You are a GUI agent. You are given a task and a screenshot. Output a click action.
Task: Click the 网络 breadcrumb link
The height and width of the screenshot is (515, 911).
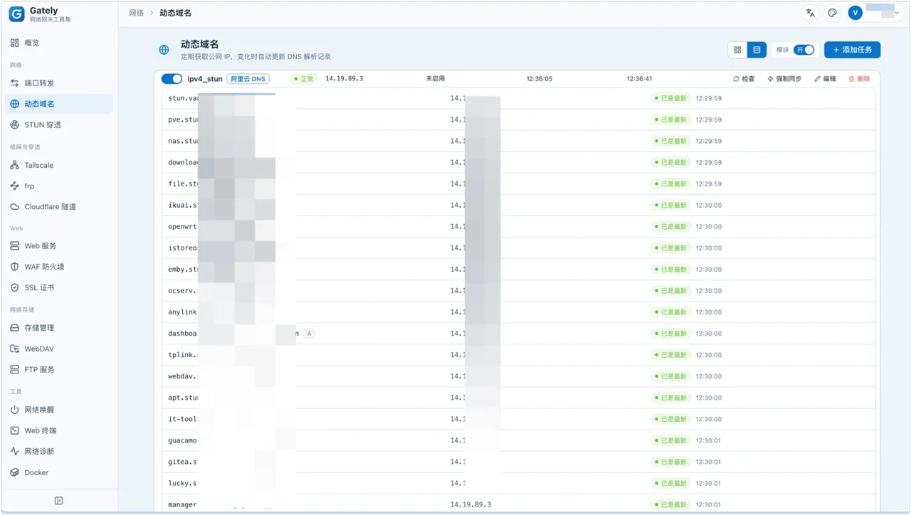click(x=136, y=13)
